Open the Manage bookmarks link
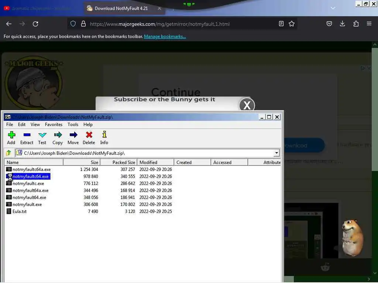378x283 pixels. pos(165,36)
